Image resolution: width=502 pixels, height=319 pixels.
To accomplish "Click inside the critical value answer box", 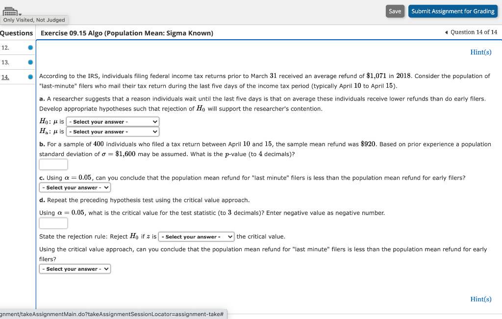I will tap(53, 223).
